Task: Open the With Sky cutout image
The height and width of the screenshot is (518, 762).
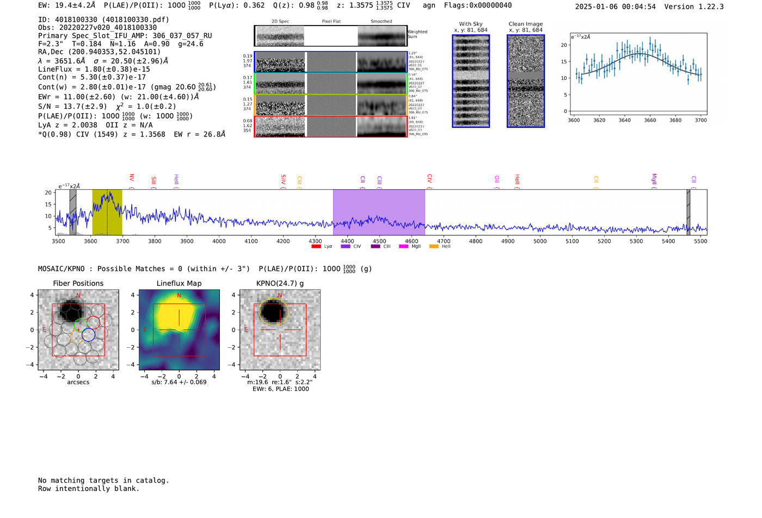Action: point(471,81)
